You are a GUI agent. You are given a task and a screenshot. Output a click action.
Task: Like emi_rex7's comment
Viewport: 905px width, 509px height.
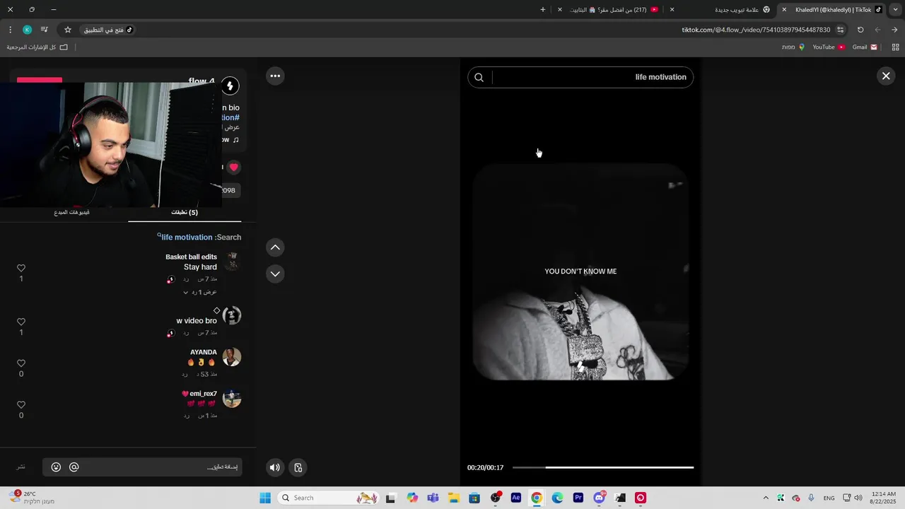(x=21, y=405)
